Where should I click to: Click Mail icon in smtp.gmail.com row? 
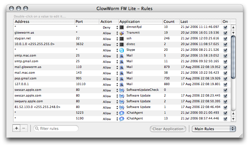122,62
